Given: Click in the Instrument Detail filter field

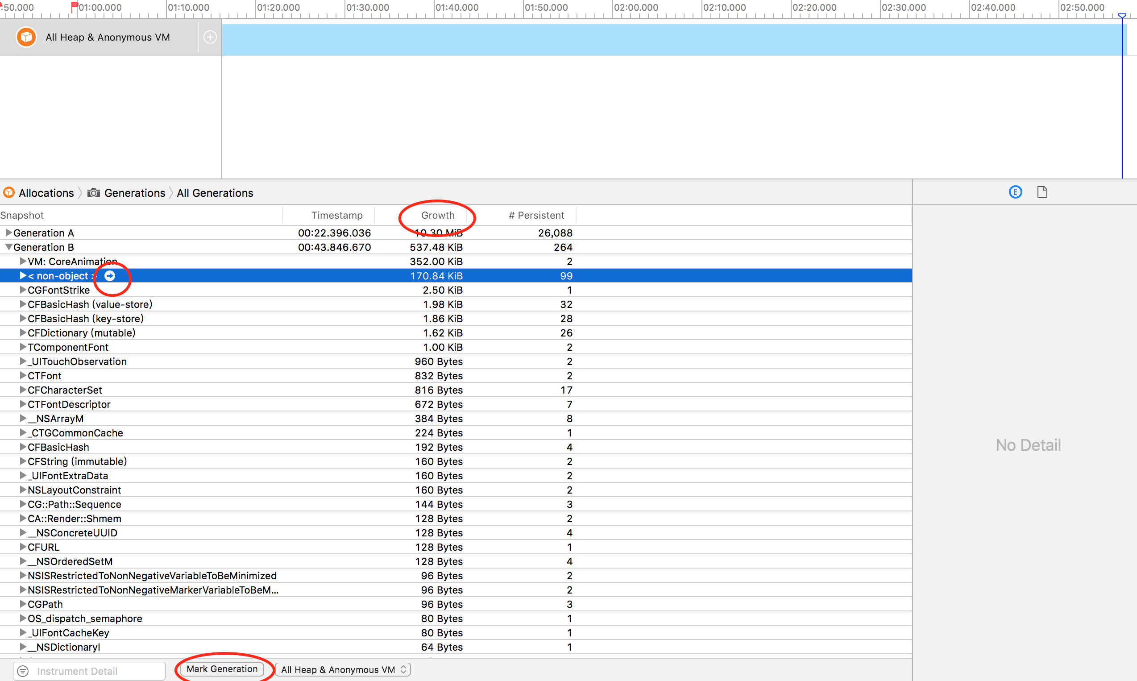Looking at the screenshot, I should 89,671.
